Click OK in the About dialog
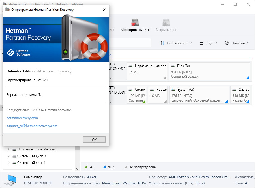 tap(94, 140)
